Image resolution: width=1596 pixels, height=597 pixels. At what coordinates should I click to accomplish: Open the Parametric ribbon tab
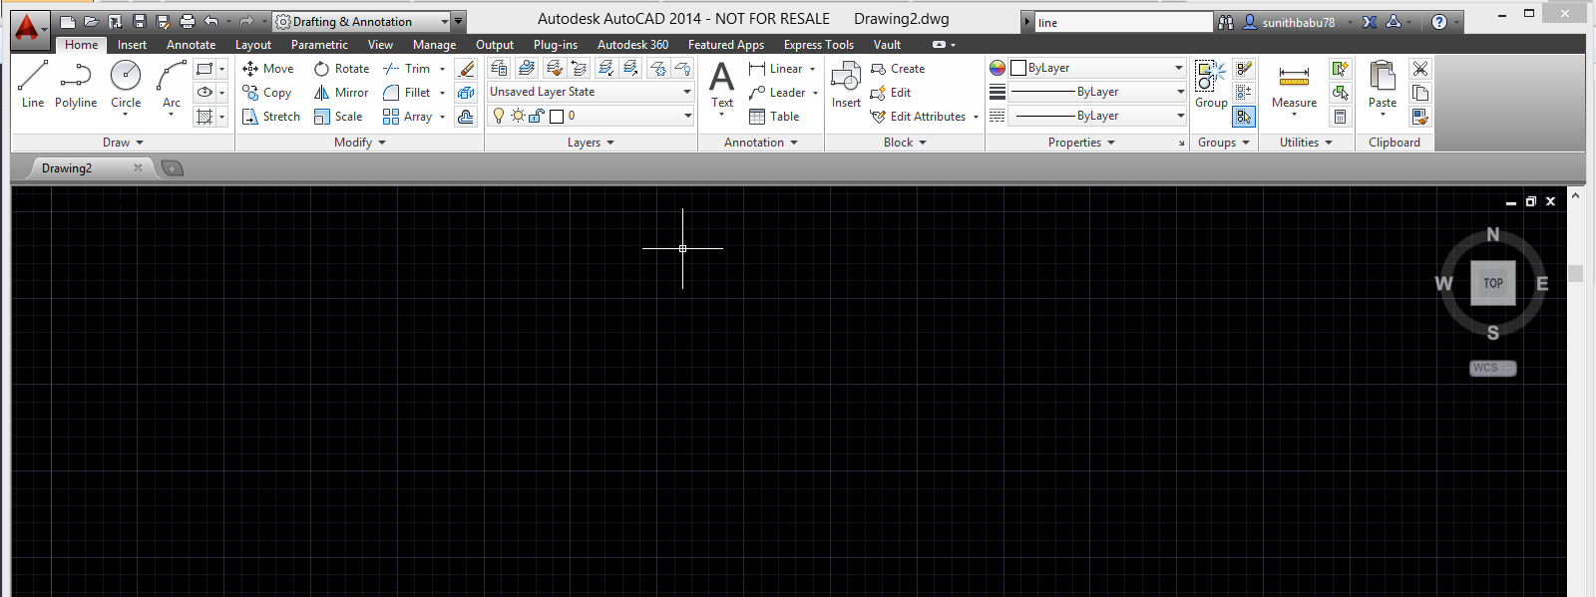(x=319, y=45)
